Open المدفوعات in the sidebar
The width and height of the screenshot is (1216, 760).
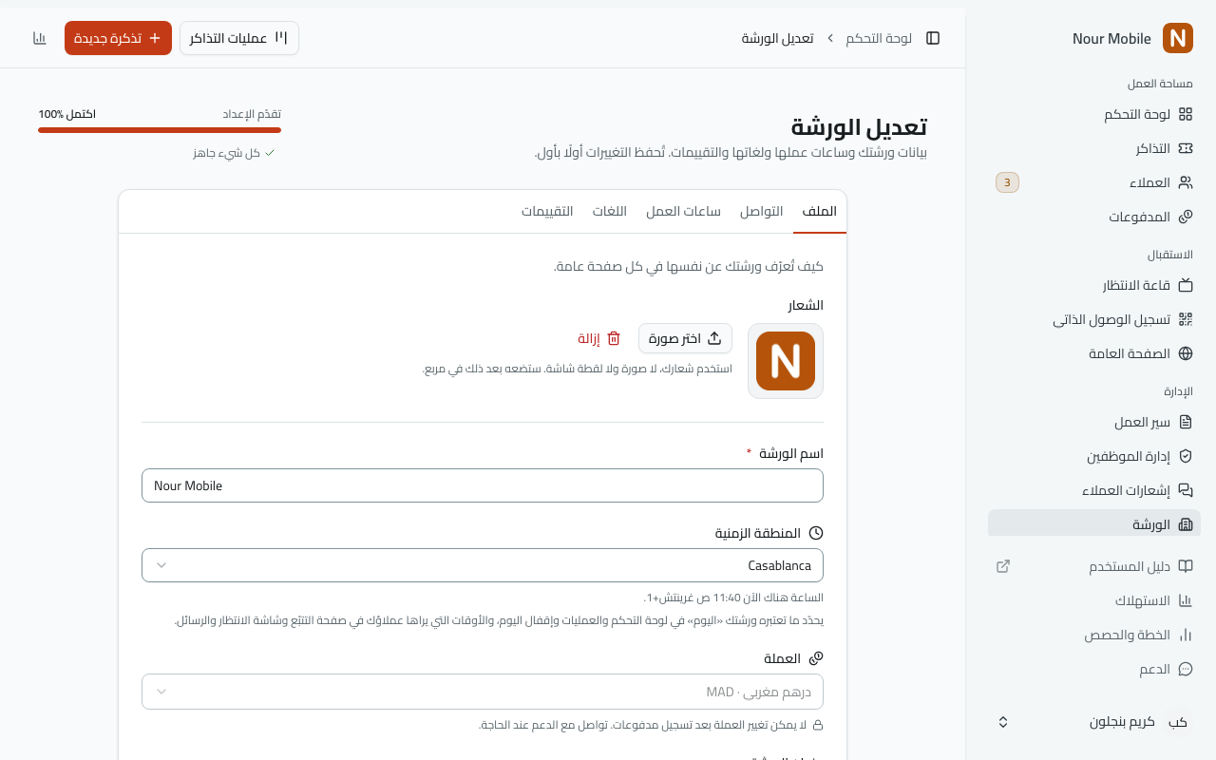coord(1094,217)
